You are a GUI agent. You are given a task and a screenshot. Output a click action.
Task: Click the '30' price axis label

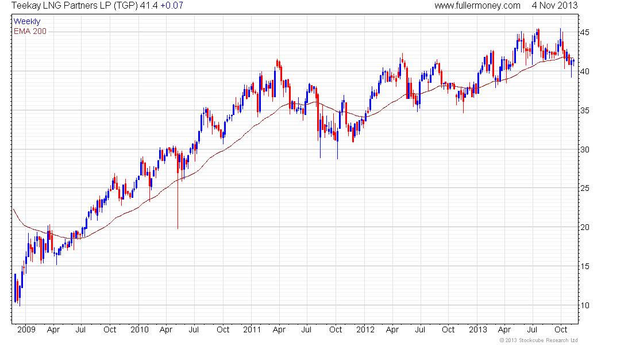(x=584, y=149)
